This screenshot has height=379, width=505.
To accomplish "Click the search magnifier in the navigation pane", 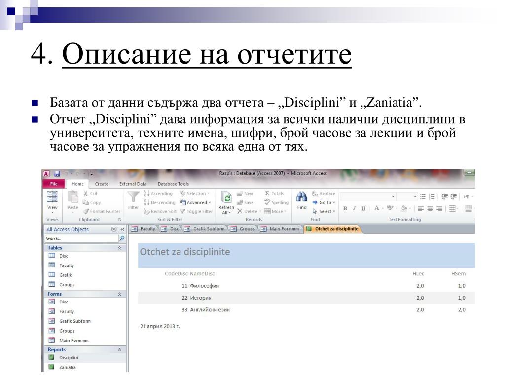I will (x=122, y=238).
